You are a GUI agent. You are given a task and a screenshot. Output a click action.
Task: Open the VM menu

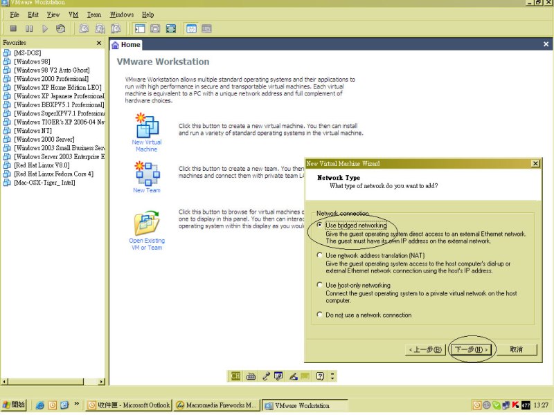pyautogui.click(x=73, y=15)
